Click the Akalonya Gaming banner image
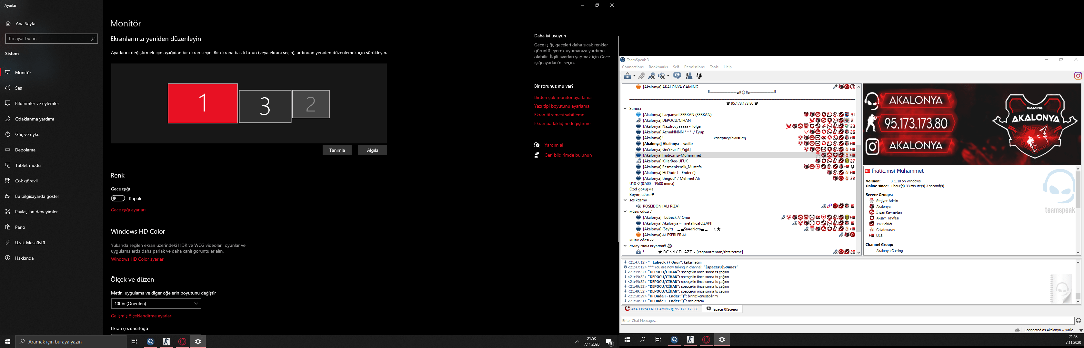This screenshot has width=1084, height=348. click(972, 124)
